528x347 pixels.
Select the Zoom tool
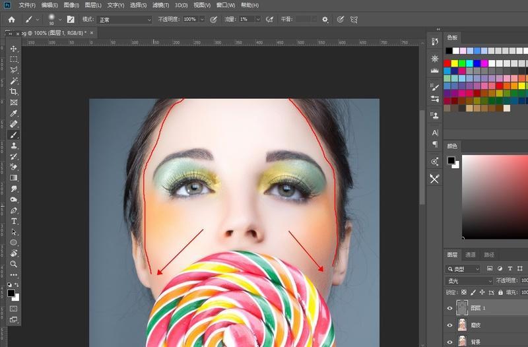pos(13,264)
